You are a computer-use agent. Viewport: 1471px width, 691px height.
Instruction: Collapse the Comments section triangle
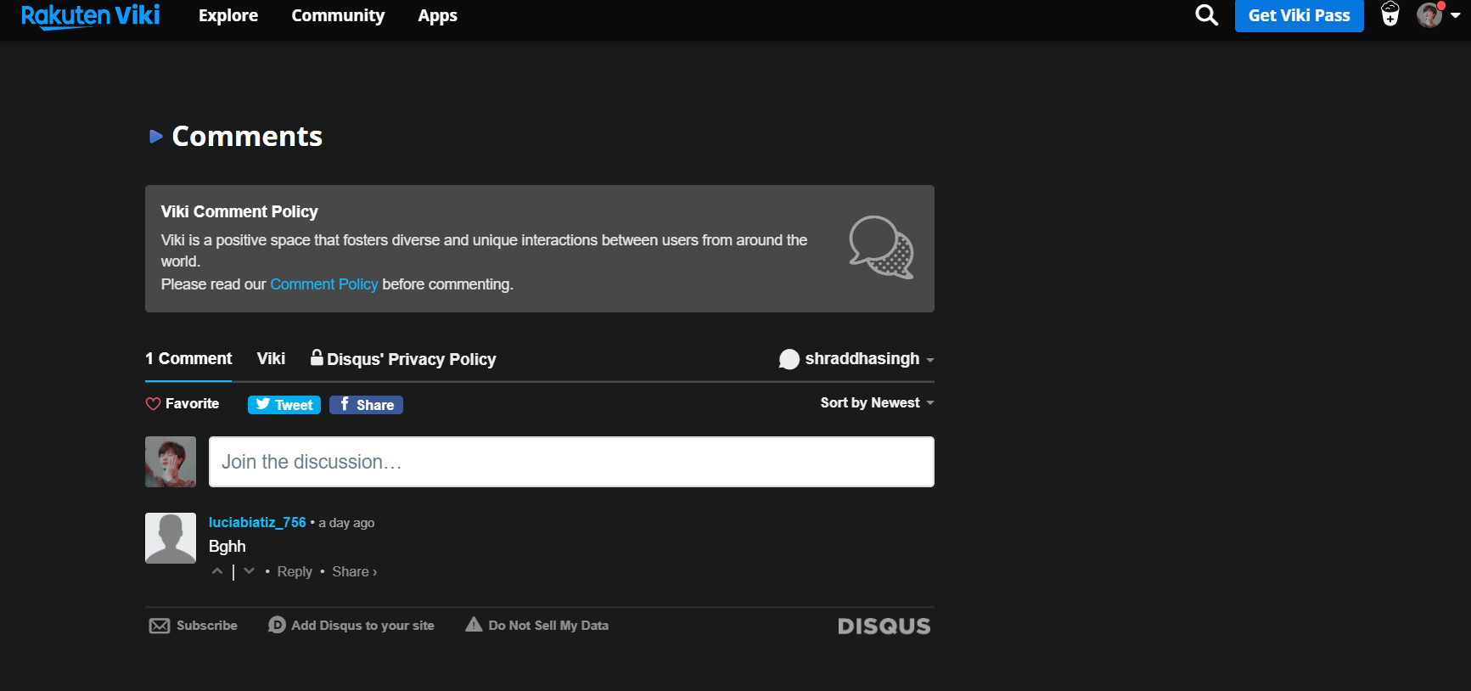pos(156,137)
